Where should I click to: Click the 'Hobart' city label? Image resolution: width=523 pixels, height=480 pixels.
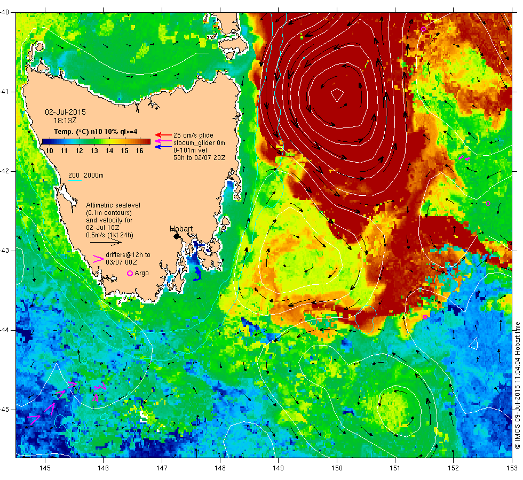[181, 229]
